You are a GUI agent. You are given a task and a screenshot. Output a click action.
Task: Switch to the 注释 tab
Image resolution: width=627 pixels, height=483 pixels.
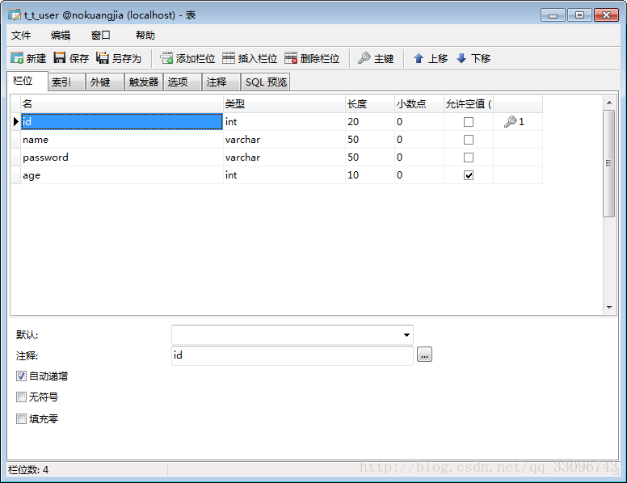(221, 82)
